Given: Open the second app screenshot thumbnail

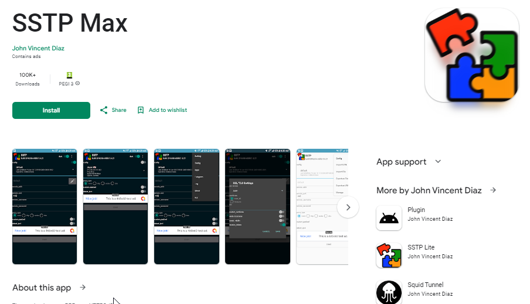Looking at the screenshot, I should pos(115,206).
